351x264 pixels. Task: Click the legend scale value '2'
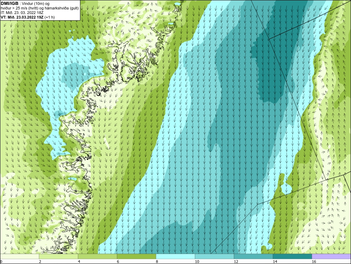tap(40, 262)
